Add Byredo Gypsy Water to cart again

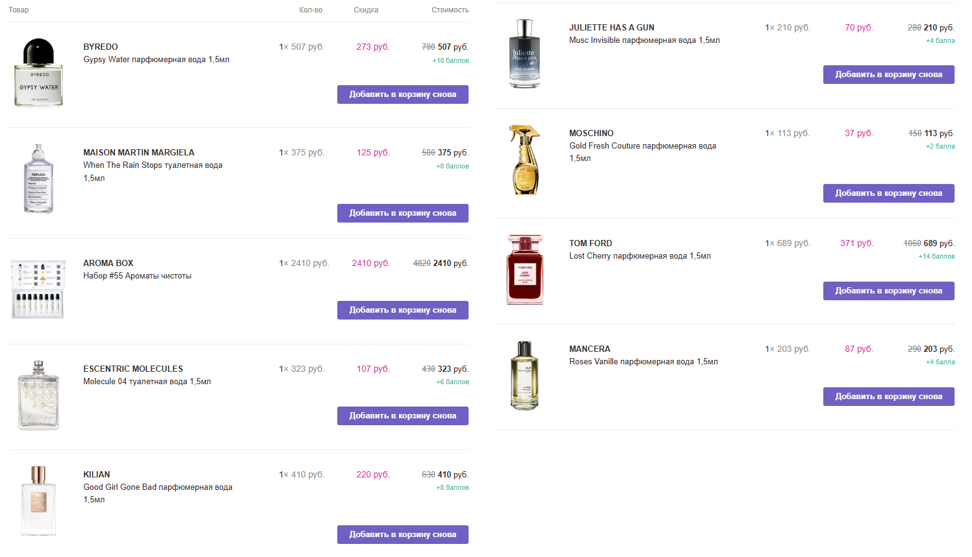pyautogui.click(x=403, y=94)
